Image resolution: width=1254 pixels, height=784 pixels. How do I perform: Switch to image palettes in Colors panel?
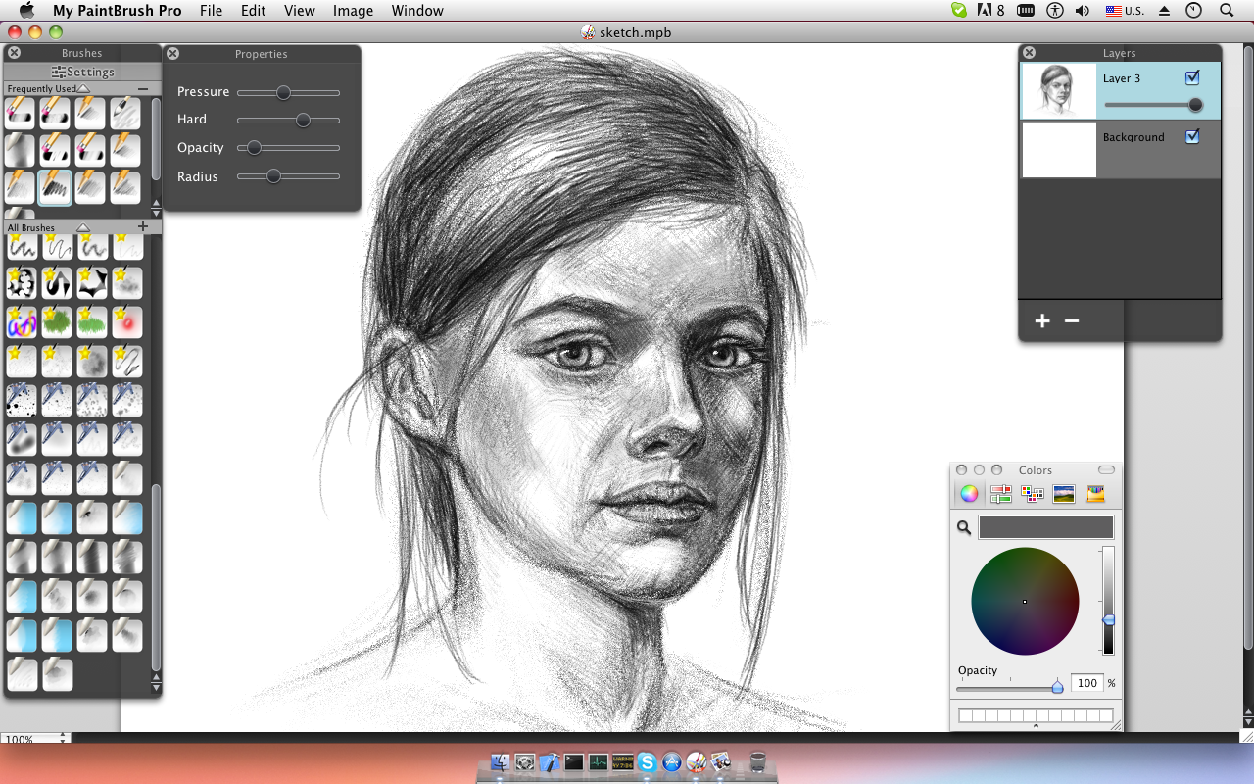coord(1064,494)
